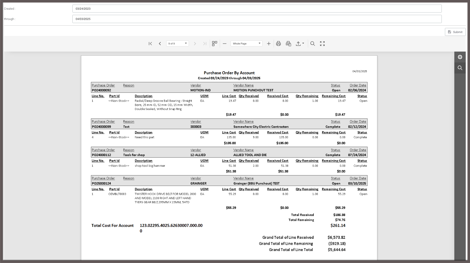Click Grand Total of Line Received value $6,573.82
This screenshot has height=263, width=470.
[336, 237]
